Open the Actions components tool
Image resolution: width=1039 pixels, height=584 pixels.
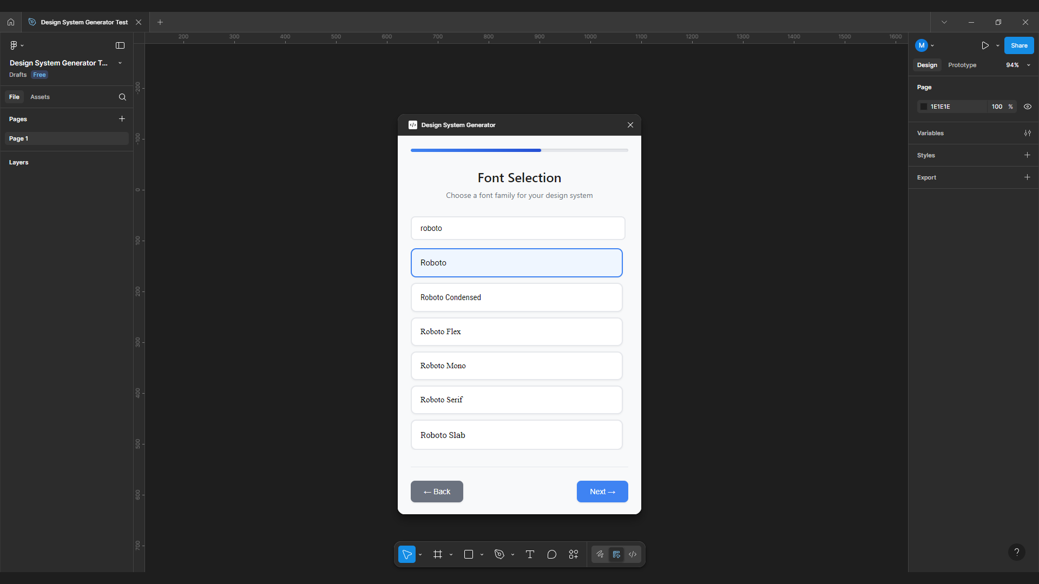574,554
